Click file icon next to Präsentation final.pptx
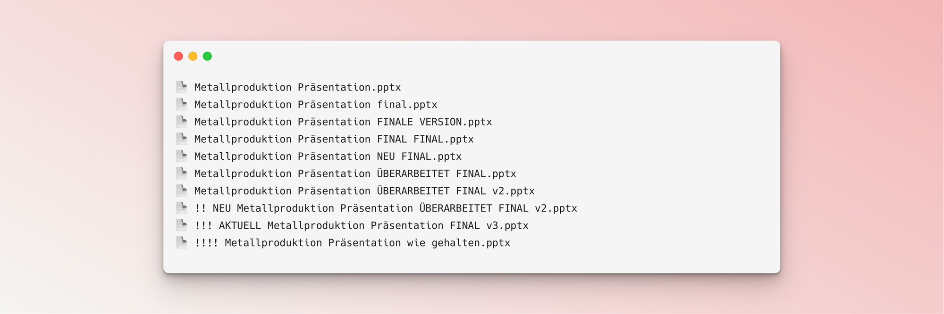Viewport: 944px width, 314px height. tap(182, 104)
